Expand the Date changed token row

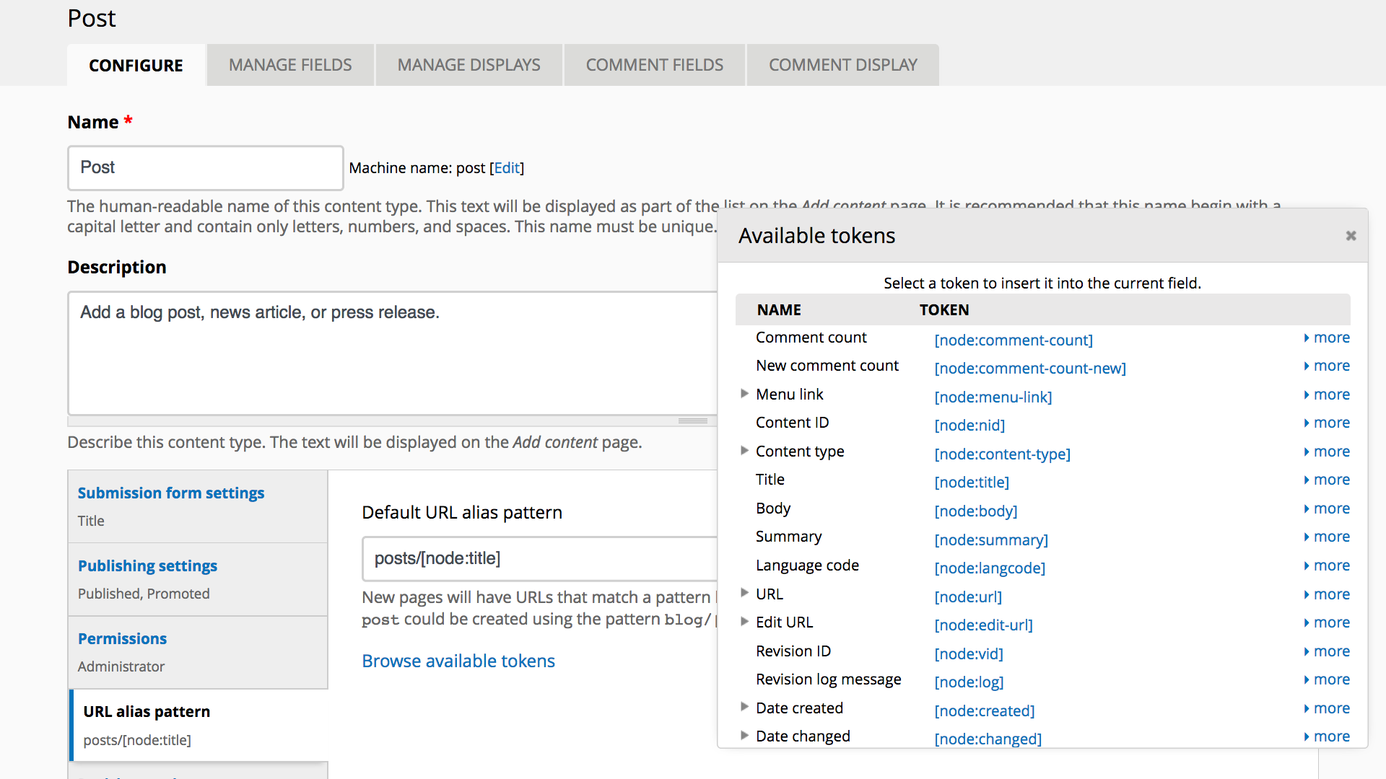pyautogui.click(x=744, y=736)
